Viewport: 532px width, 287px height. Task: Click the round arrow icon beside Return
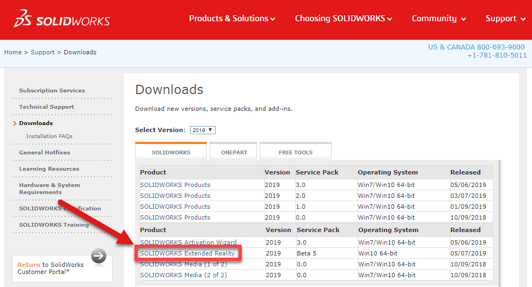tap(99, 256)
